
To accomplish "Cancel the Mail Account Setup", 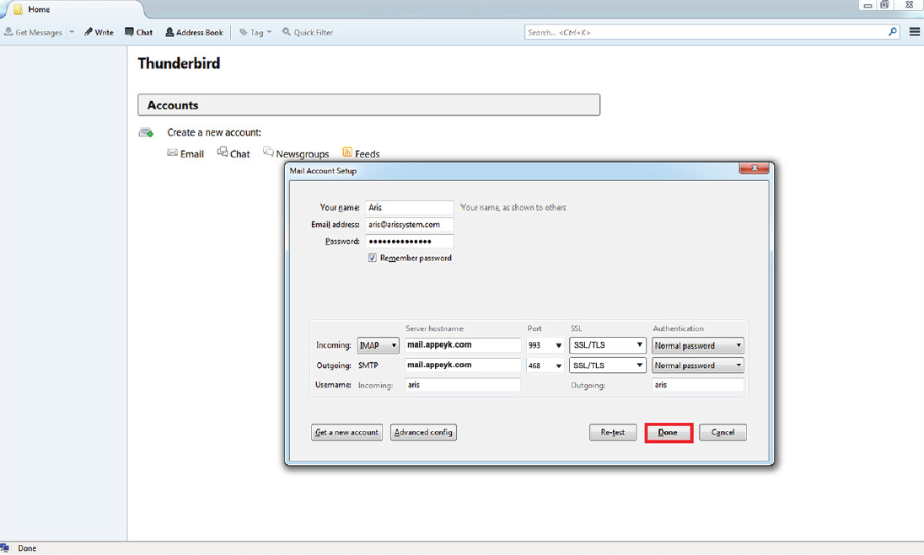I will click(723, 433).
